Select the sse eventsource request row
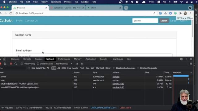The width and height of the screenshot is (198, 111). click(x=86, y=80)
